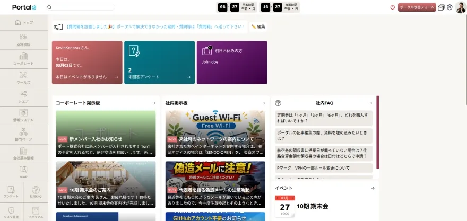
Task: Click the 編集 edit button
Action: click(258, 26)
